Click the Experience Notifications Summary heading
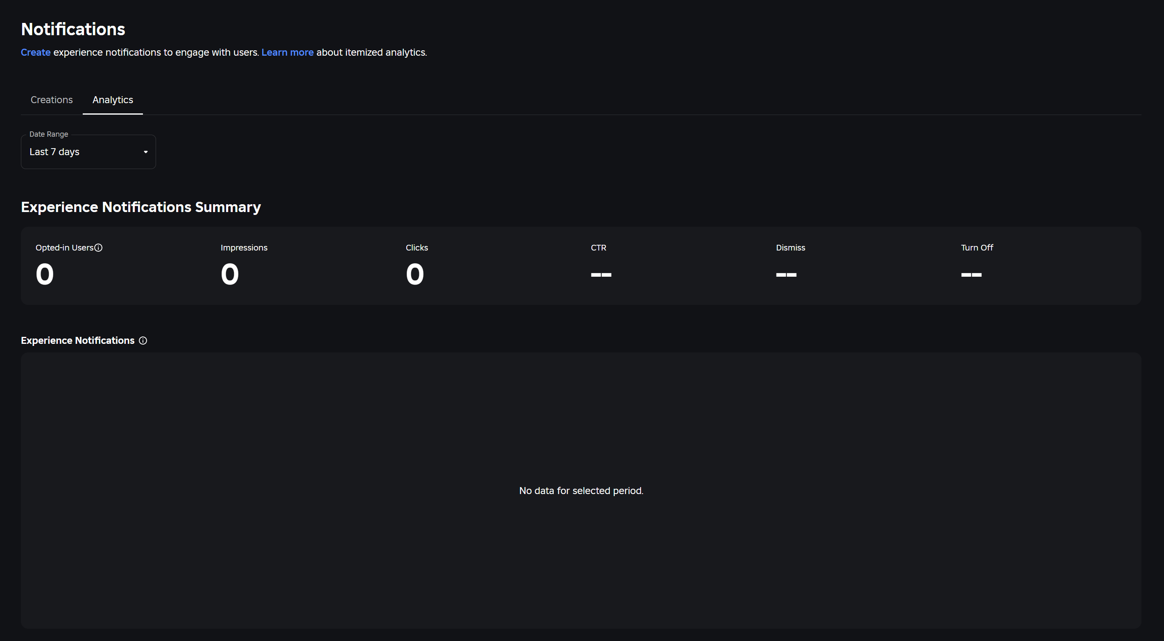1164x641 pixels. (x=140, y=207)
